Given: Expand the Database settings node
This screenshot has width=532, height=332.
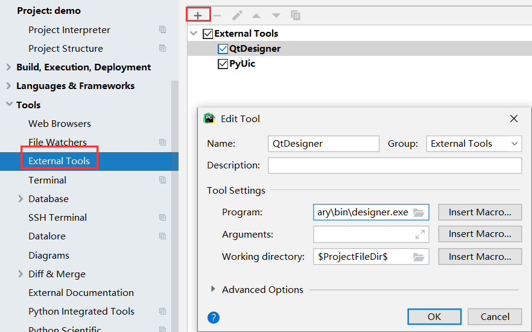Looking at the screenshot, I should (21, 198).
